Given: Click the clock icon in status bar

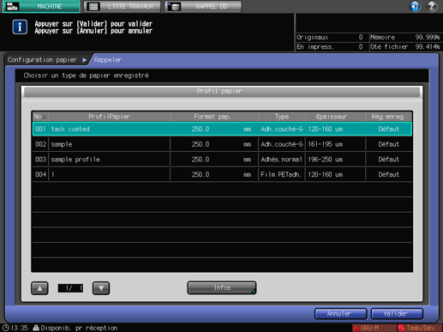Looking at the screenshot, I should tap(6, 328).
